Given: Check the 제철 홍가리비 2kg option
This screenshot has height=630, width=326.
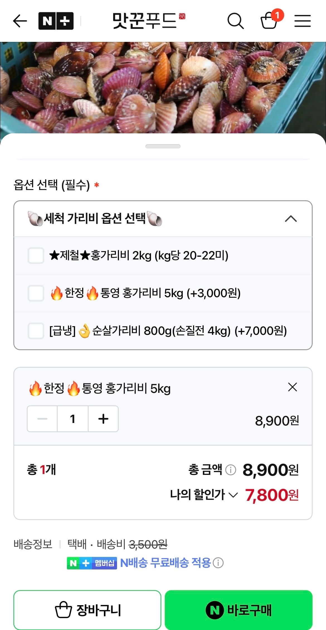Looking at the screenshot, I should click(36, 255).
